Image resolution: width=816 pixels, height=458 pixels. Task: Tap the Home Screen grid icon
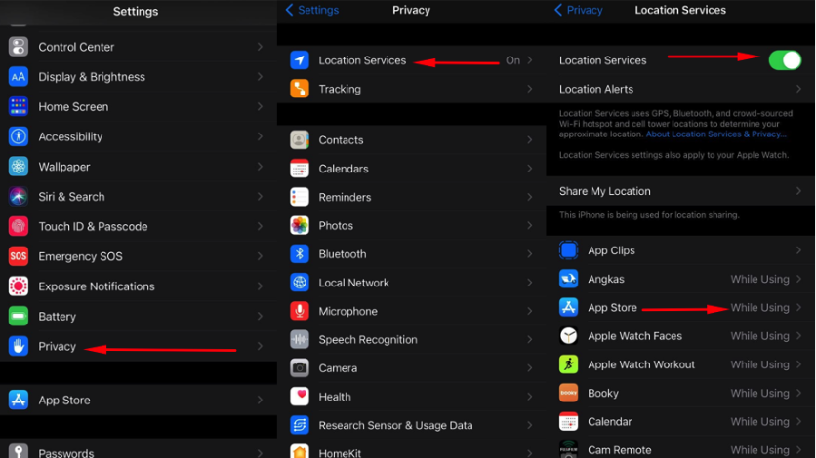[x=19, y=106]
